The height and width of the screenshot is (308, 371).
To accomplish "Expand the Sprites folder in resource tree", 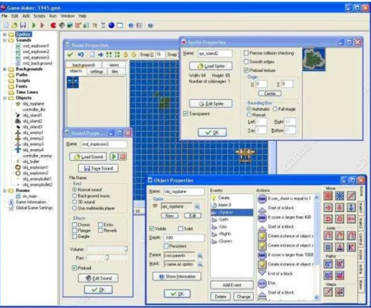I will pyautogui.click(x=5, y=35).
